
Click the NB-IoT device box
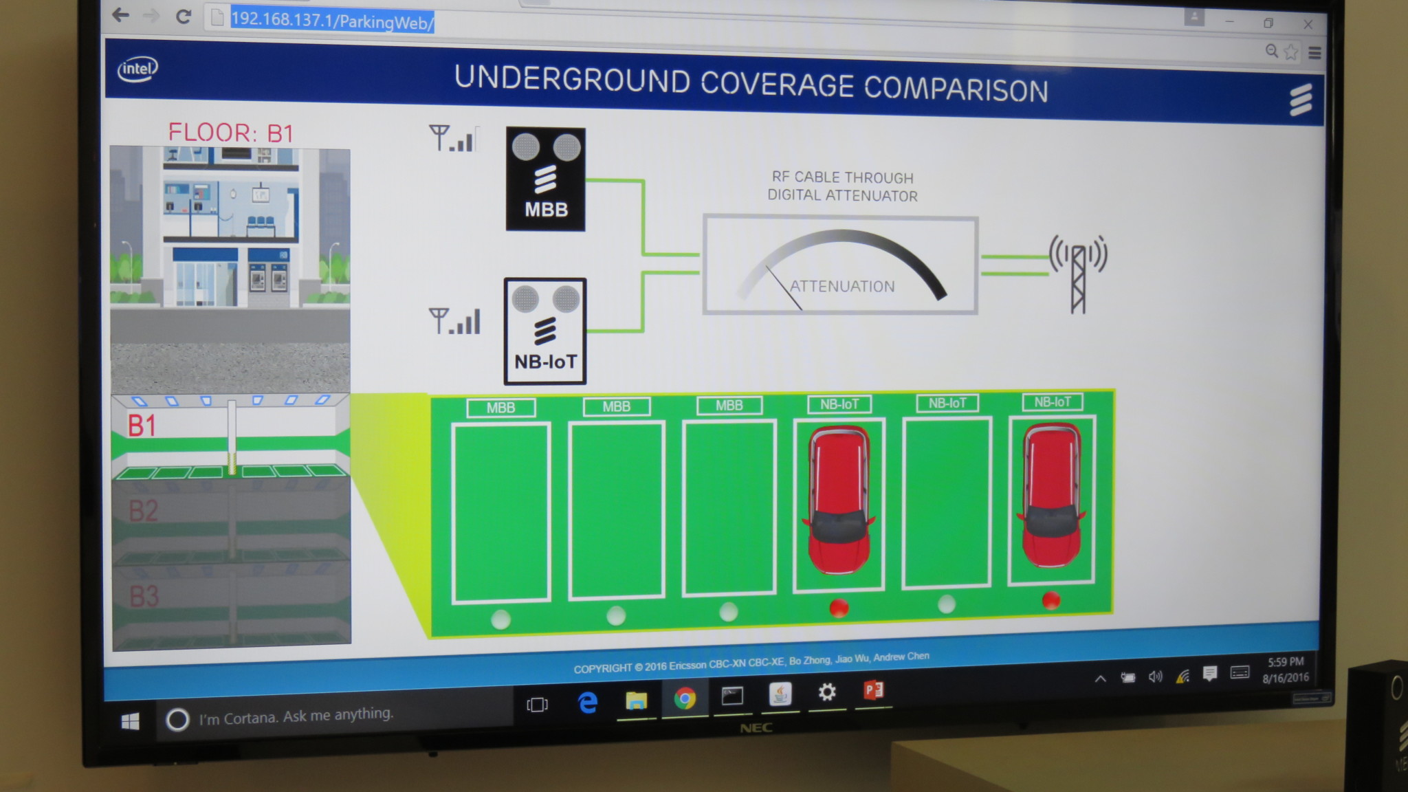tap(545, 331)
